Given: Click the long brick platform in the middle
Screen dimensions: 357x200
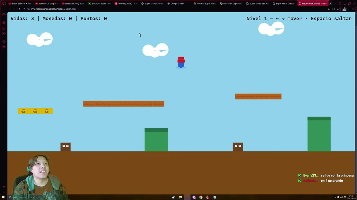Looking at the screenshot, I should point(124,104).
